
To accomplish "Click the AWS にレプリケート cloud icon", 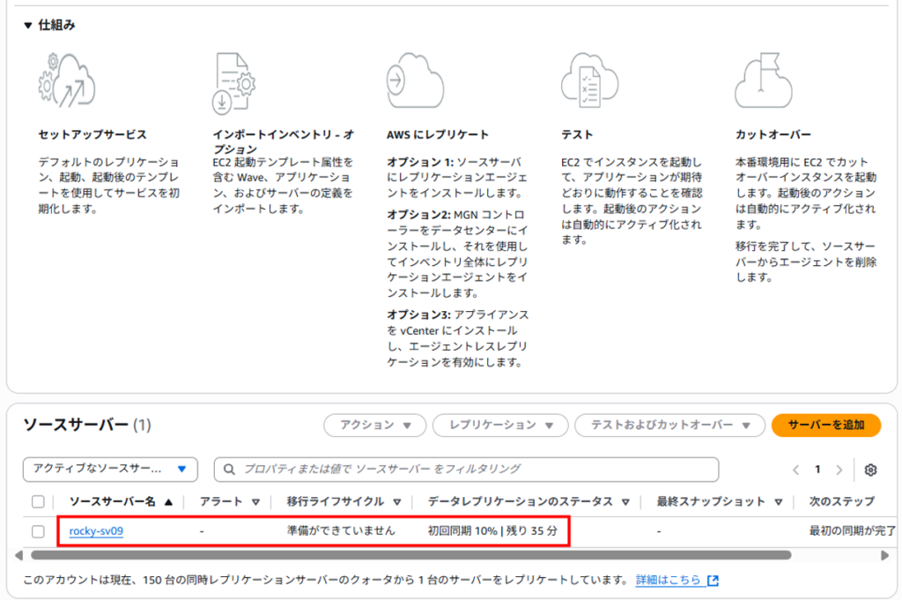I will [x=416, y=80].
